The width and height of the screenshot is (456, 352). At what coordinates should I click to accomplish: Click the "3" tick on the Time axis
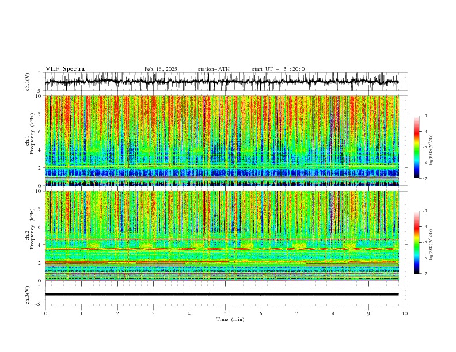153,313
